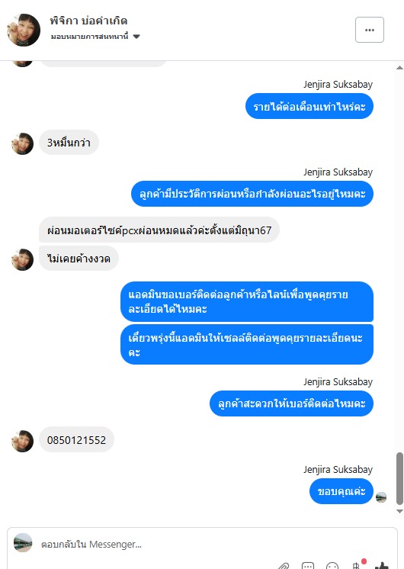Open พิจิกา บ่อคำเกิด profile picture in header
This screenshot has height=569, width=404.
point(24,30)
